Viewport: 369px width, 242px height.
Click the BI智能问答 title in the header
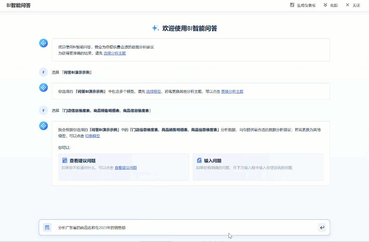19,5
